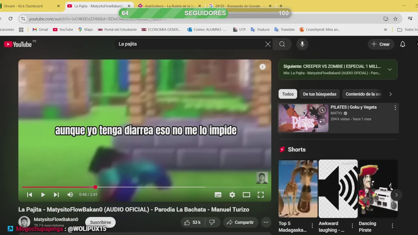Open Top 5 Madagascar short
This screenshot has width=418, height=235.
click(x=298, y=189)
